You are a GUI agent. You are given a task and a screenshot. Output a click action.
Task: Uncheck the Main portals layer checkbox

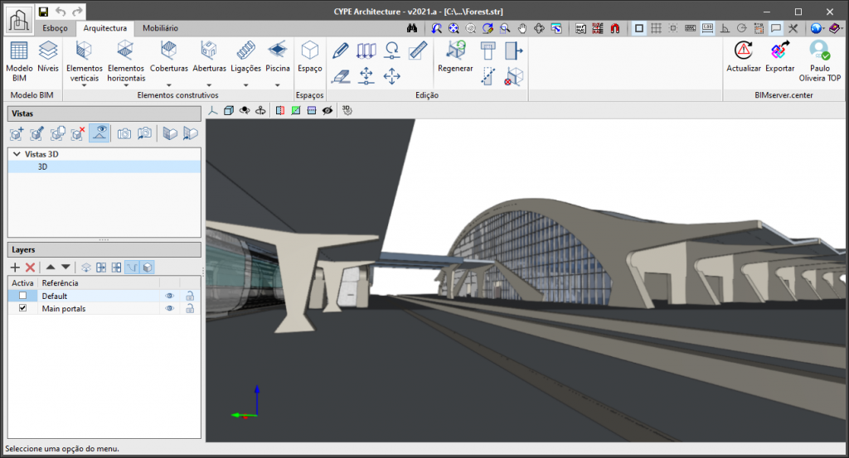coord(23,308)
